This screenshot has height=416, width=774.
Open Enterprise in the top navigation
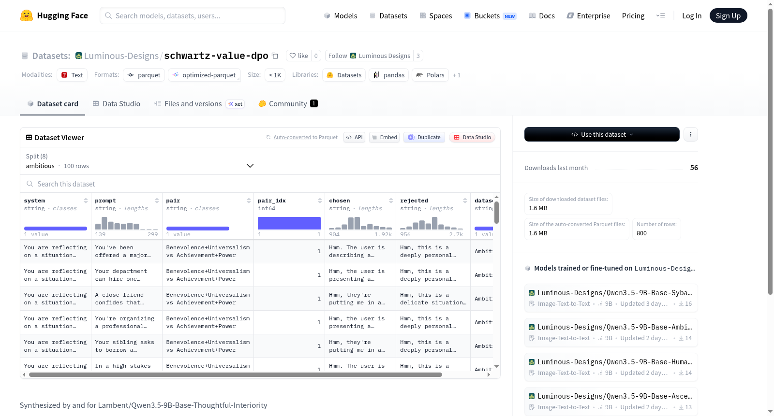[x=588, y=15]
